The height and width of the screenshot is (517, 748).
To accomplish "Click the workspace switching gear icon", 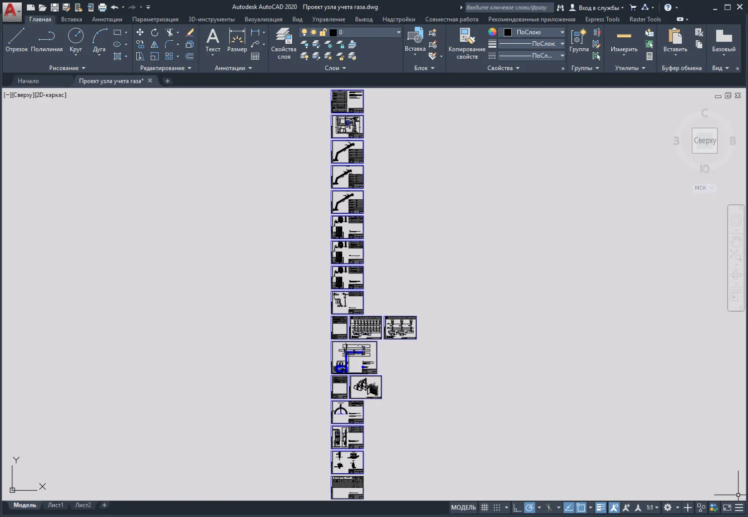I will 668,508.
